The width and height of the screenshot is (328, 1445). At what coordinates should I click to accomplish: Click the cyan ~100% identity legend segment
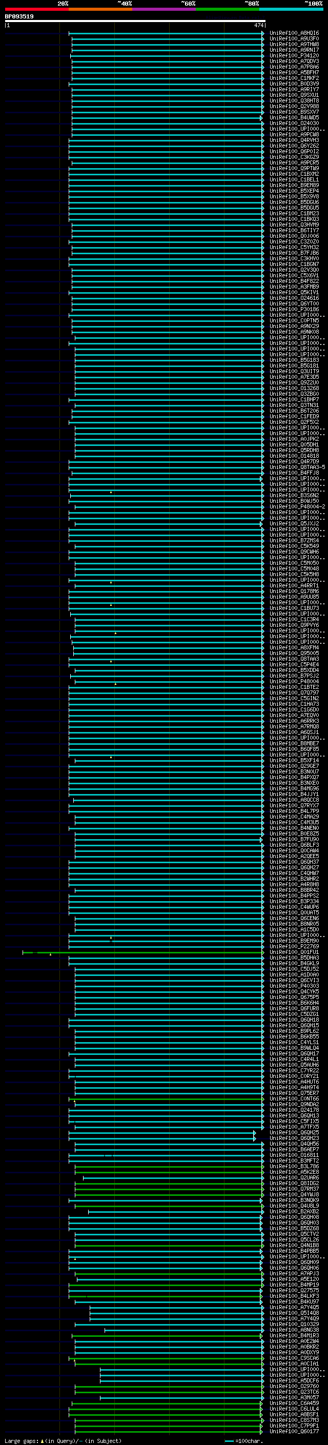pos(292,9)
